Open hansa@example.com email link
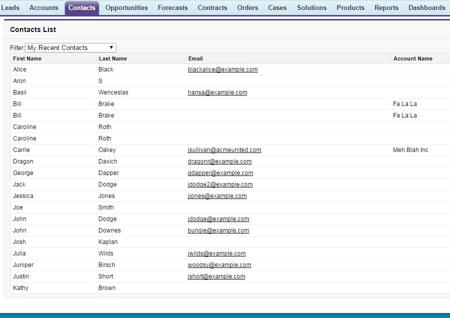This screenshot has width=450, height=318. (217, 92)
